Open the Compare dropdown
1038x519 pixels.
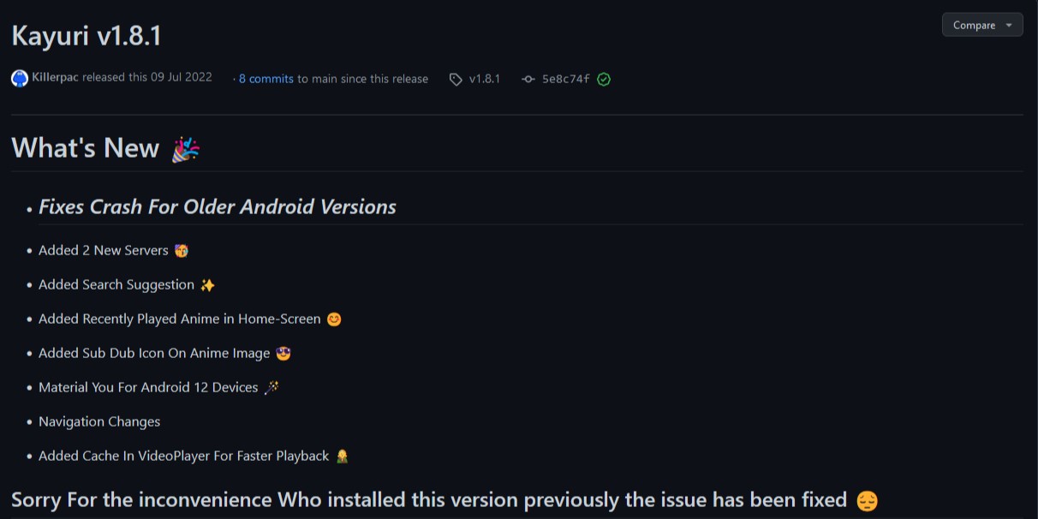pyautogui.click(x=975, y=25)
